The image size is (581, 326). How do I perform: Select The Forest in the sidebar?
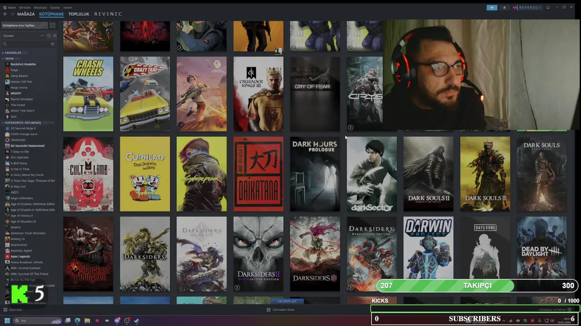coord(18,105)
